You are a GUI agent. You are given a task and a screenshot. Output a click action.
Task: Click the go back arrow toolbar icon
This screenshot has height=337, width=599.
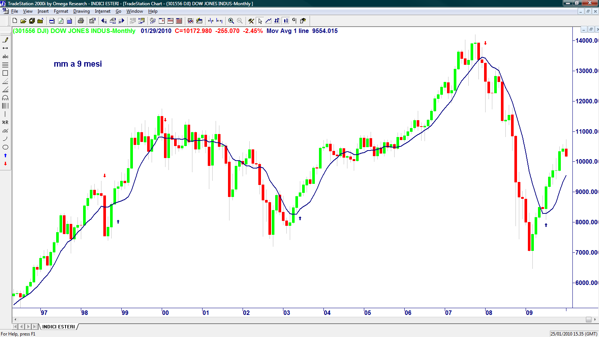point(104,21)
